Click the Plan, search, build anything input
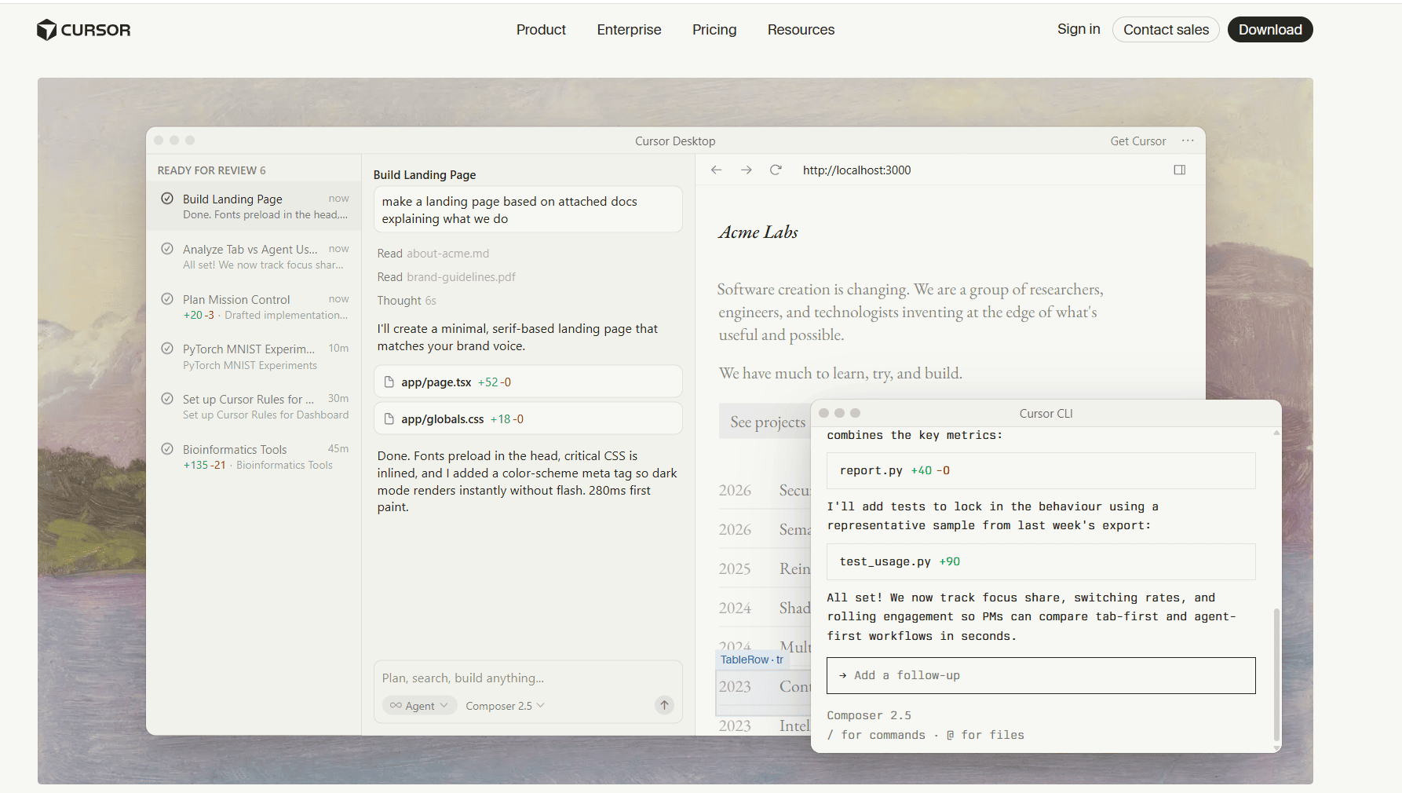The width and height of the screenshot is (1402, 793). click(x=528, y=678)
